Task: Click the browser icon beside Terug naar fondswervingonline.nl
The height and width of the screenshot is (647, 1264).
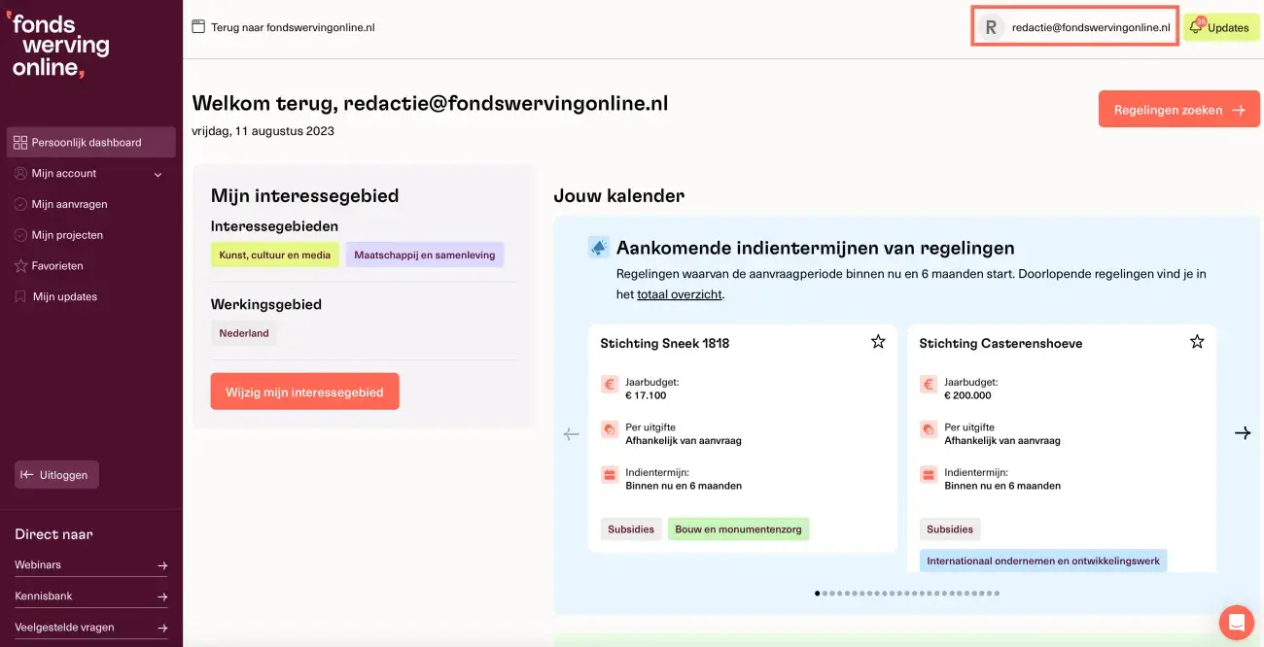Action: pos(198,27)
